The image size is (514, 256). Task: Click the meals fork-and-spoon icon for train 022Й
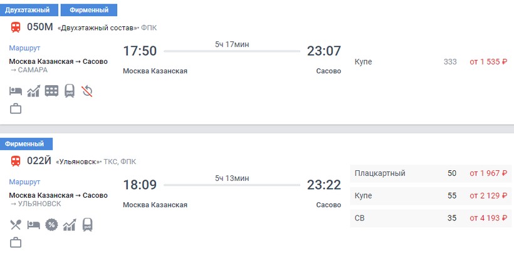tap(16, 224)
